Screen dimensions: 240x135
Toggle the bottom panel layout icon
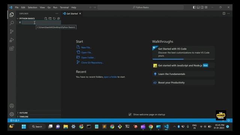point(198,7)
